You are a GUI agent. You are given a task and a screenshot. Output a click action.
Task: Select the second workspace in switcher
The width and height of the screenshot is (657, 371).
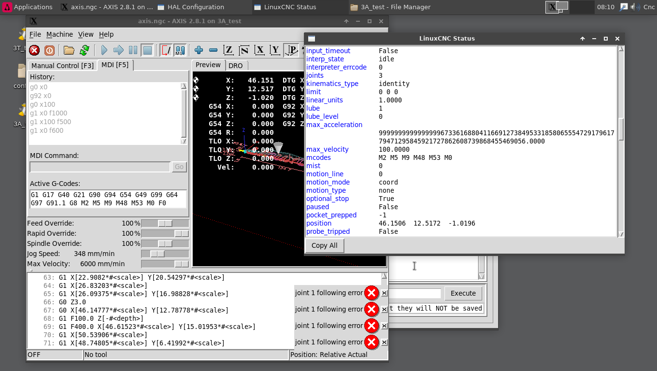(x=582, y=7)
